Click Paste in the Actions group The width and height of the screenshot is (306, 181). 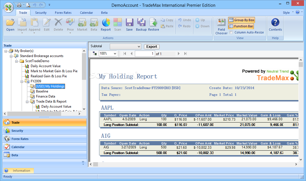point(167,26)
